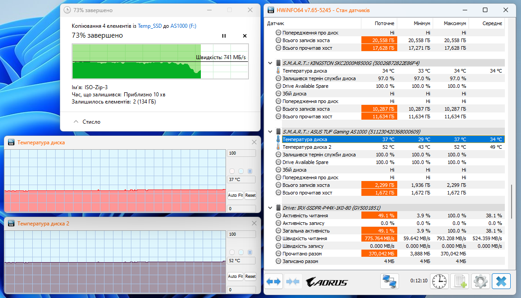Click the Середнє column header
Image resolution: width=521 pixels, height=298 pixels.
(x=487, y=23)
